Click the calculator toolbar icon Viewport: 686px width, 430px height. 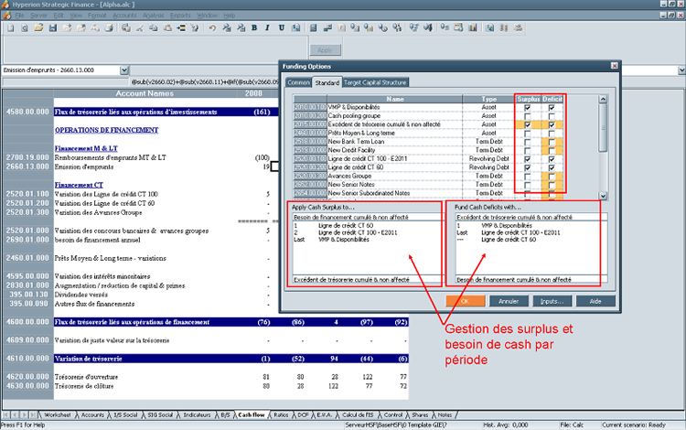point(313,28)
